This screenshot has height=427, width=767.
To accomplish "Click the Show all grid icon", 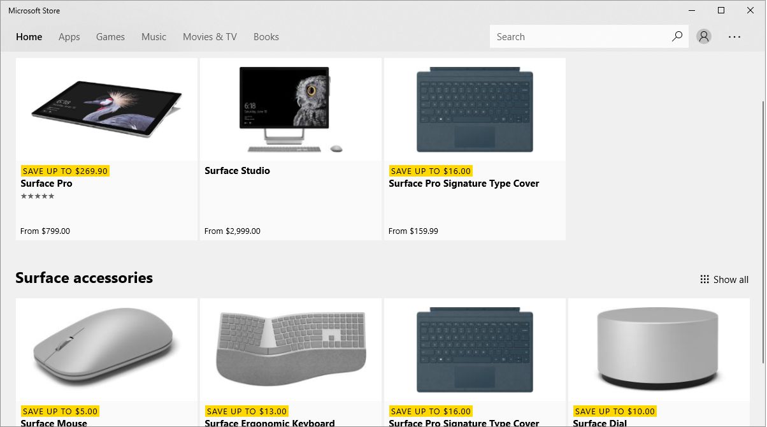I will [x=705, y=279].
